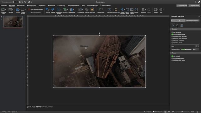This screenshot has height=113, width=201.
Task: Select Сплошная линия radio option
Action: (172, 58)
